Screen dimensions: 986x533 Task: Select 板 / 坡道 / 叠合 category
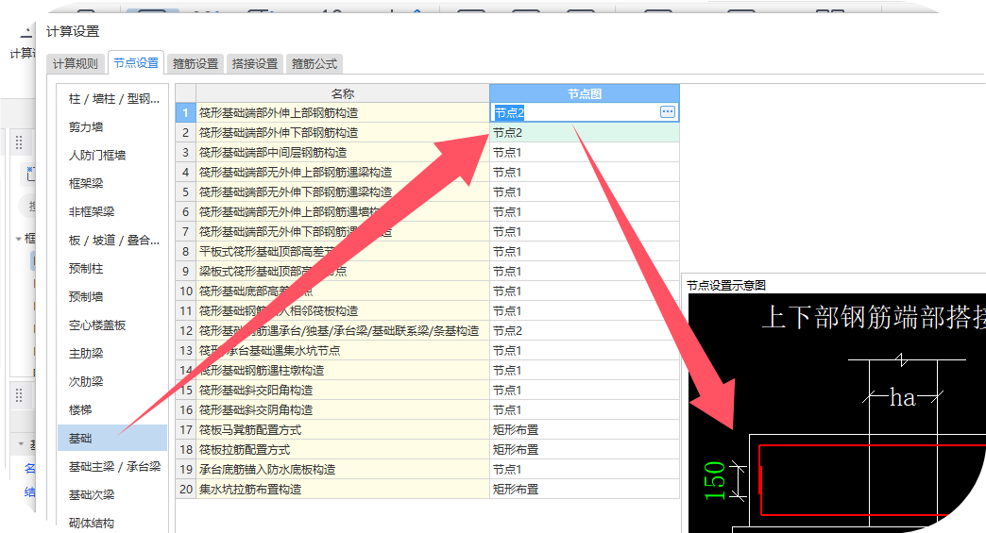(114, 240)
